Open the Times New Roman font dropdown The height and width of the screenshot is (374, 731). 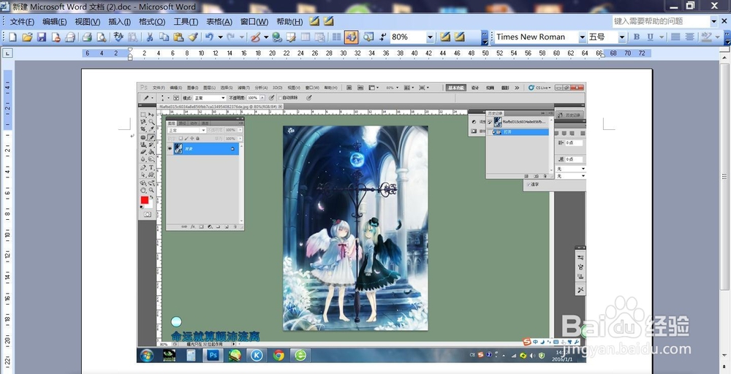click(x=583, y=37)
